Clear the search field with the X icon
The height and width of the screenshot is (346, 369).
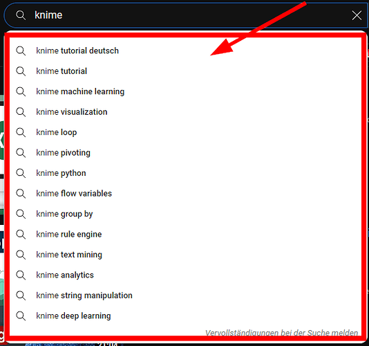coord(357,15)
